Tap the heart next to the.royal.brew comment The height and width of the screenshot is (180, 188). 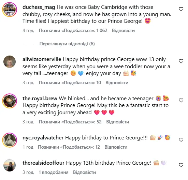pyautogui.click(x=181, y=100)
